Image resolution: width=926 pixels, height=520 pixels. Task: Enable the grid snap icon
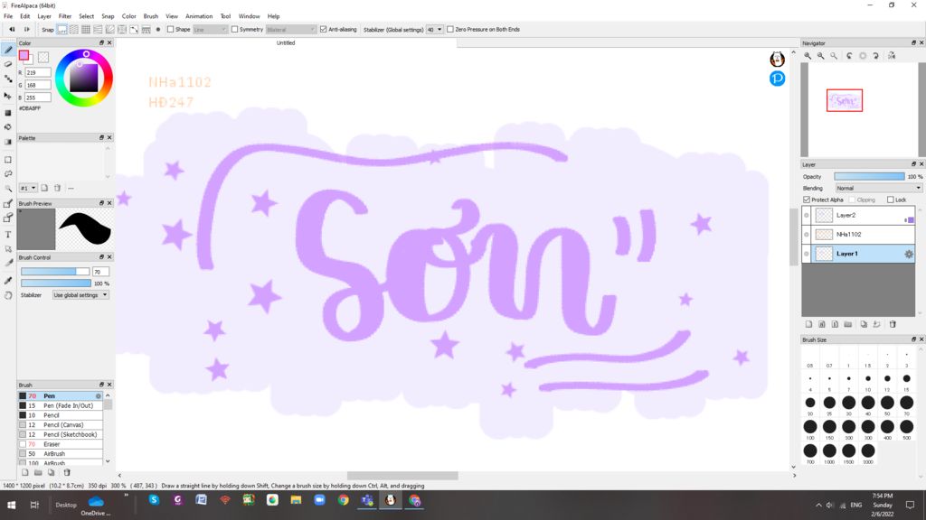click(86, 30)
